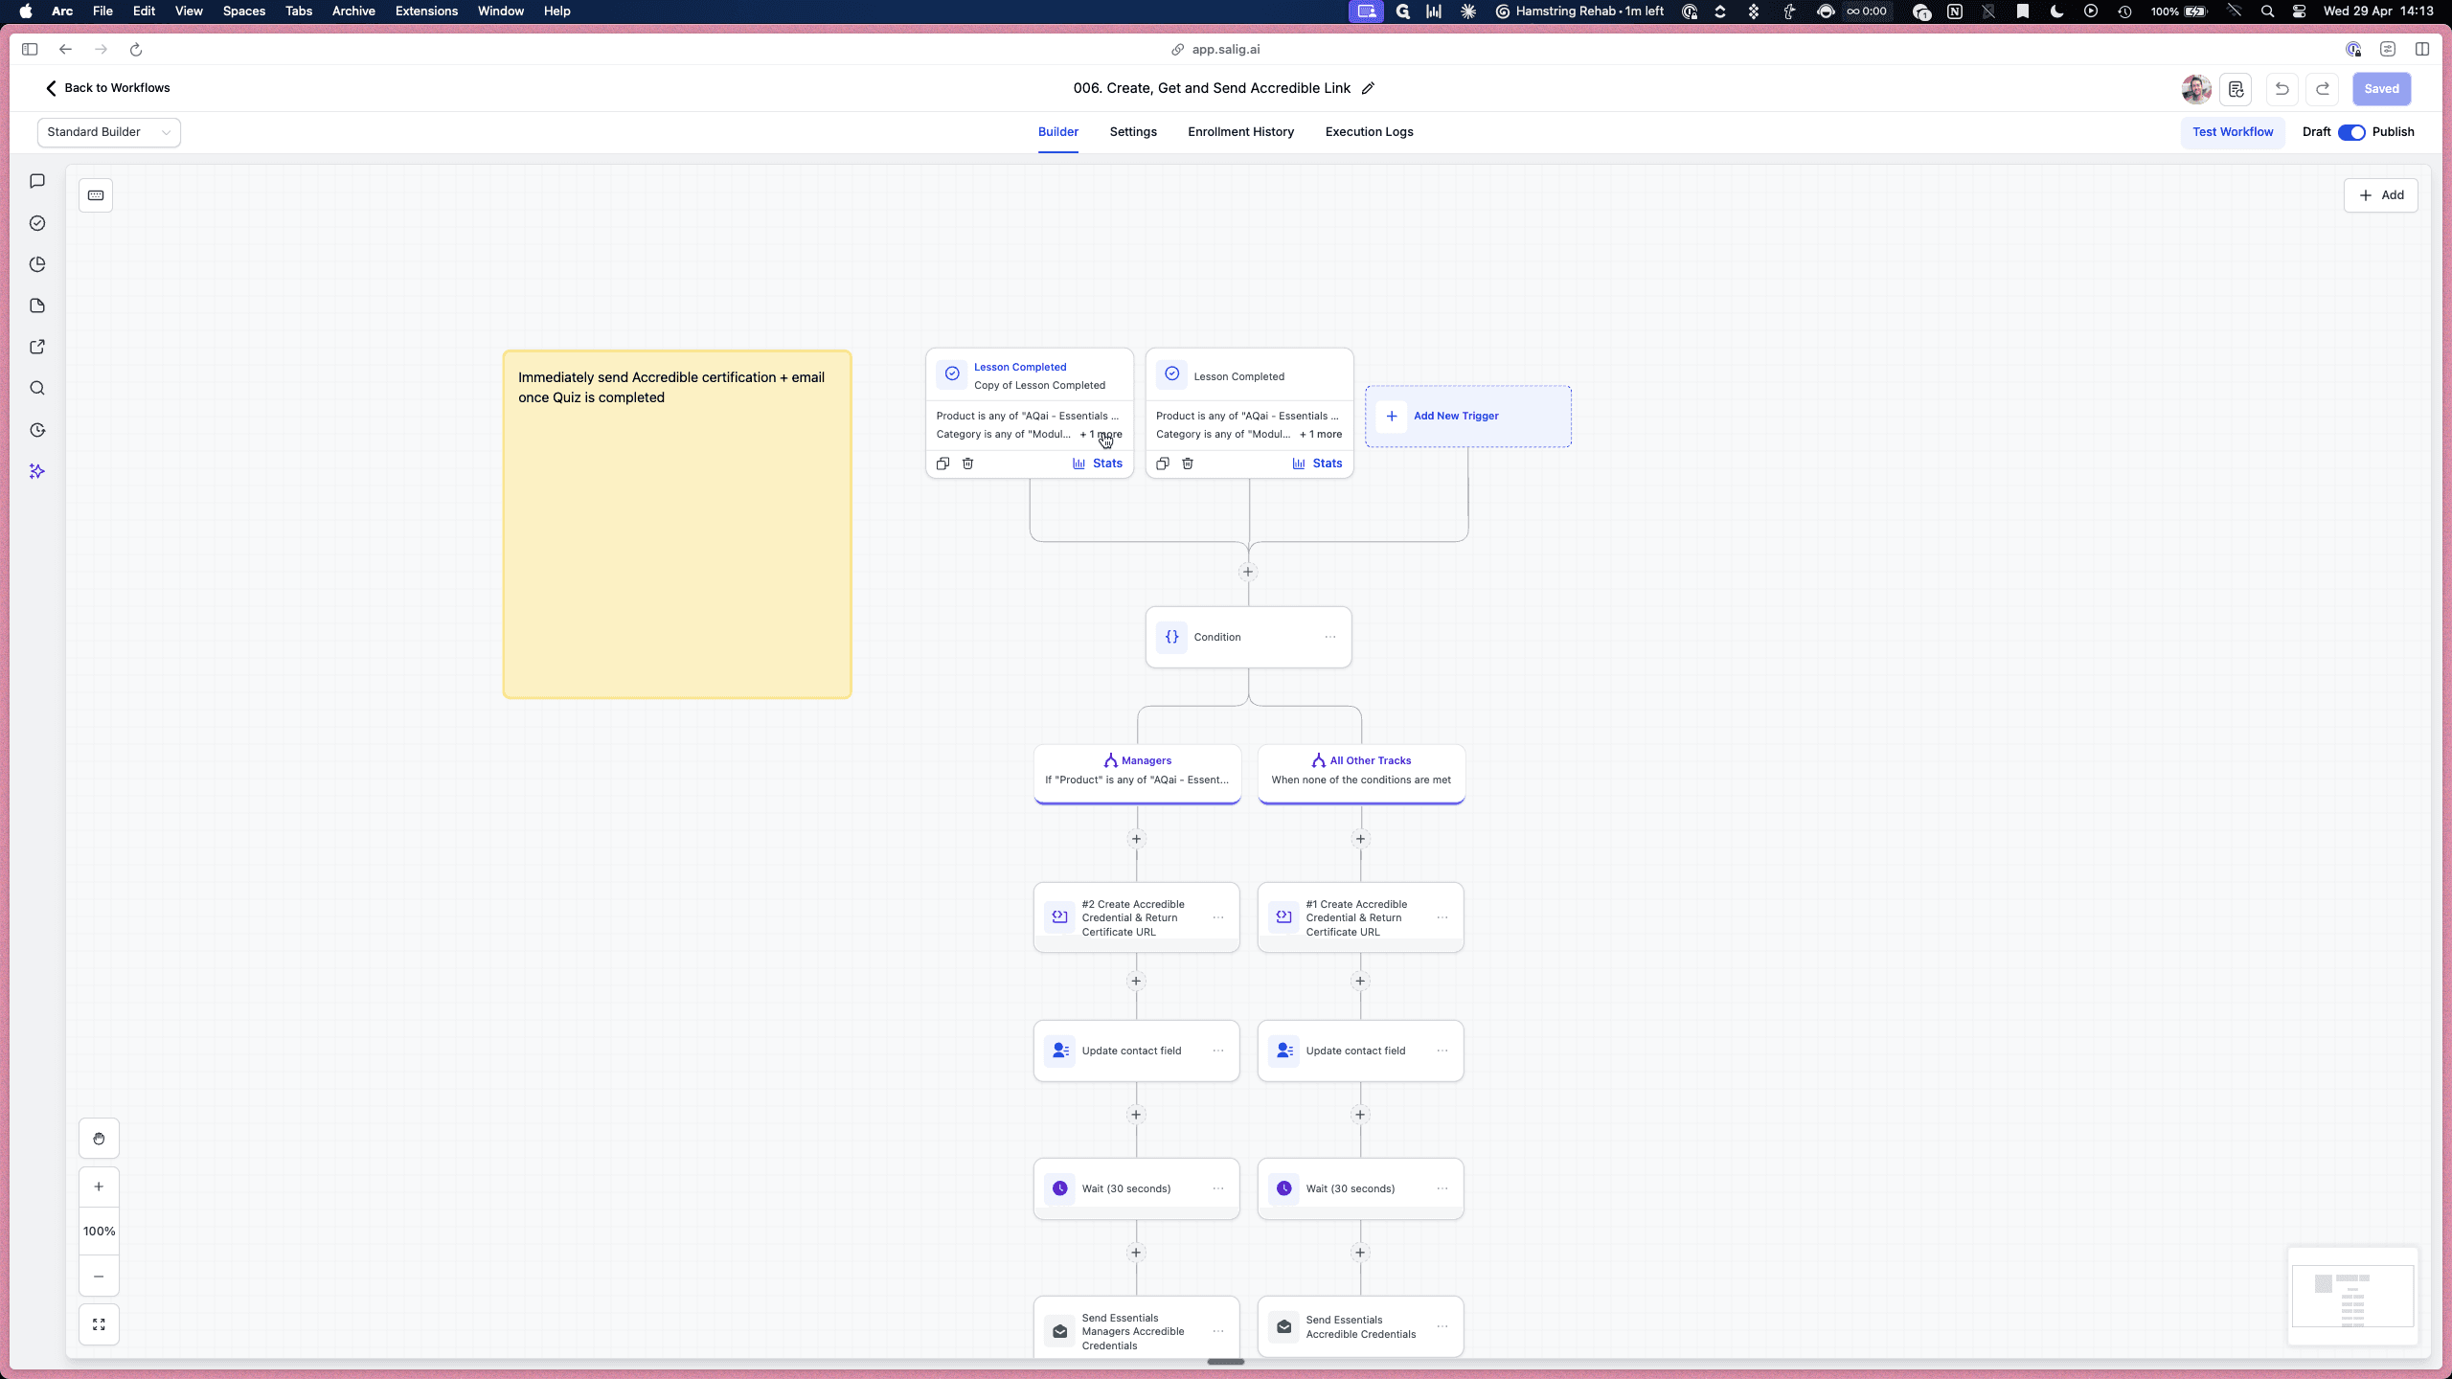Image resolution: width=2452 pixels, height=1379 pixels.
Task: Click Add New Trigger
Action: (x=1468, y=416)
